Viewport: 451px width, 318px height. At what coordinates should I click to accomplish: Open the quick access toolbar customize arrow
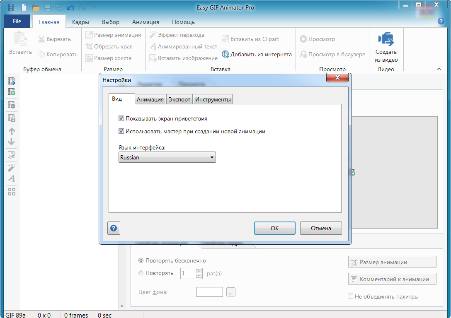[x=94, y=8]
